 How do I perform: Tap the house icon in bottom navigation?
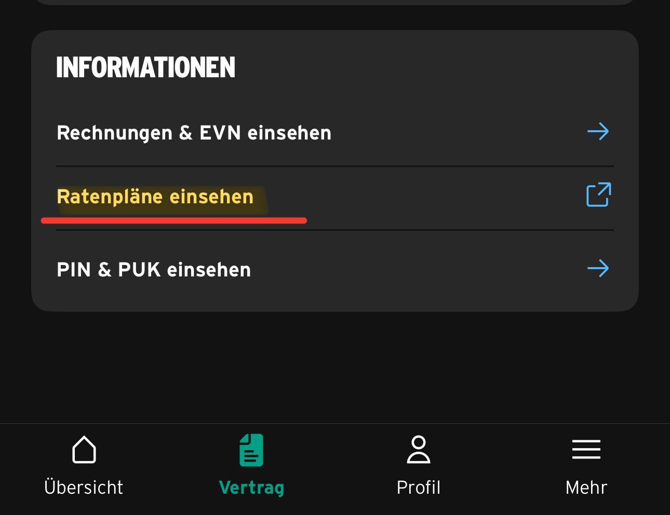pyautogui.click(x=84, y=449)
